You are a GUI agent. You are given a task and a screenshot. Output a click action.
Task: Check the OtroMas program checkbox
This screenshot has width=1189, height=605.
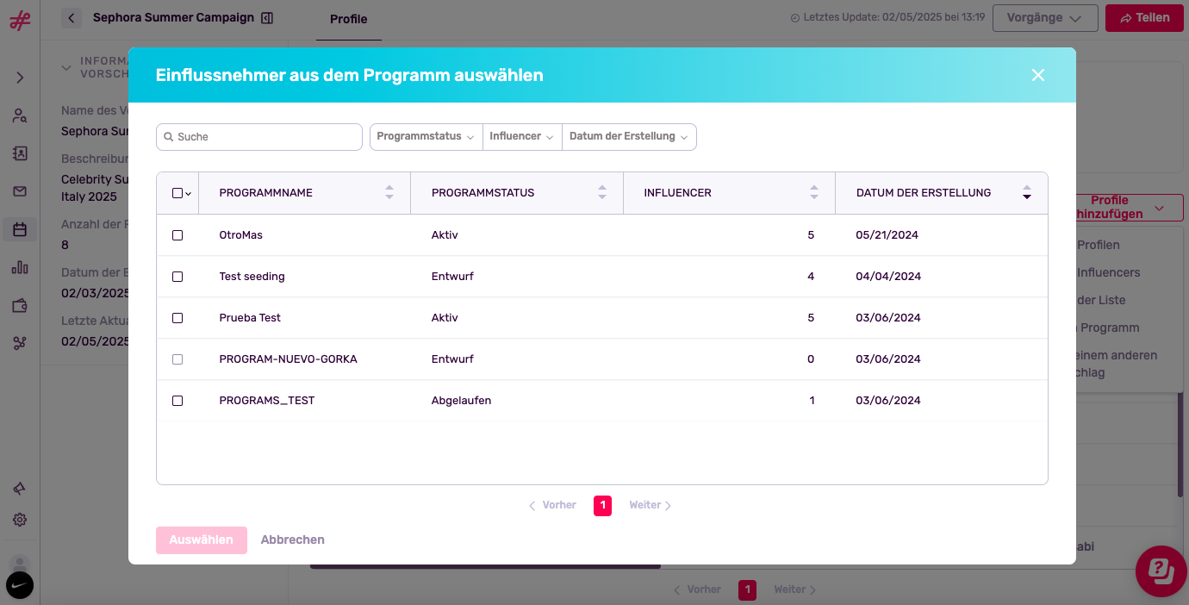click(177, 235)
